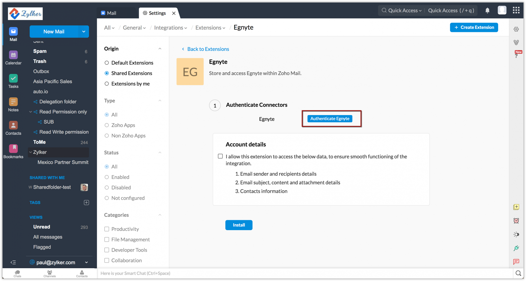Click the settings gear in right rail
This screenshot has height=281, width=526.
coord(516,29)
